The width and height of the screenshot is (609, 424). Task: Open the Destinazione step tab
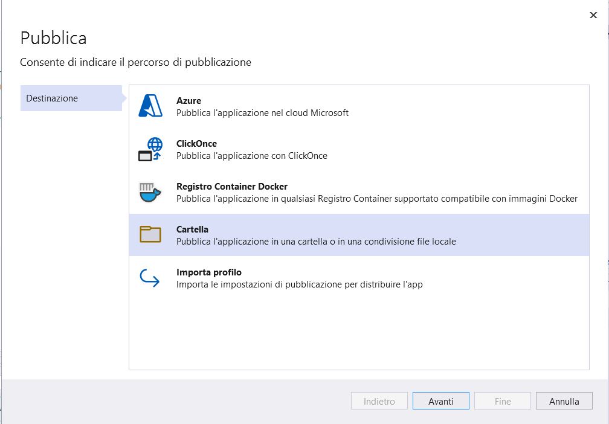pyautogui.click(x=71, y=98)
